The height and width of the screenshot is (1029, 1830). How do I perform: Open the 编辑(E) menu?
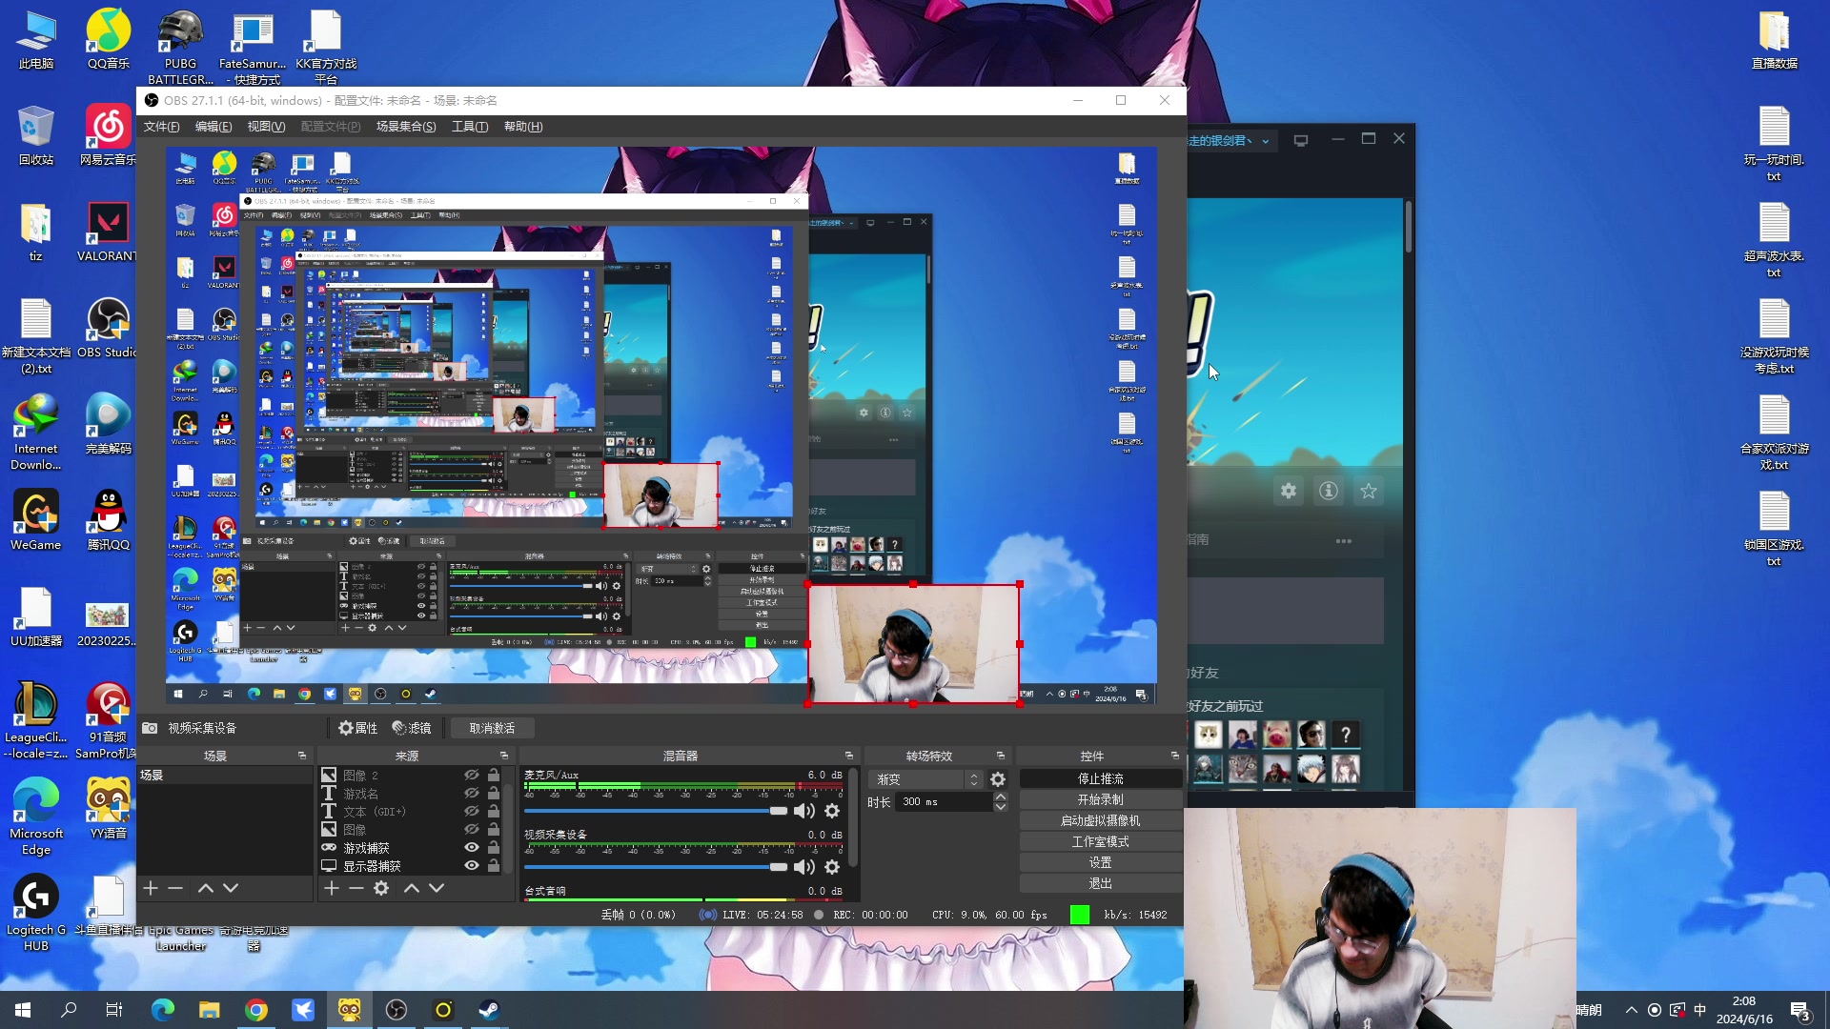213,127
